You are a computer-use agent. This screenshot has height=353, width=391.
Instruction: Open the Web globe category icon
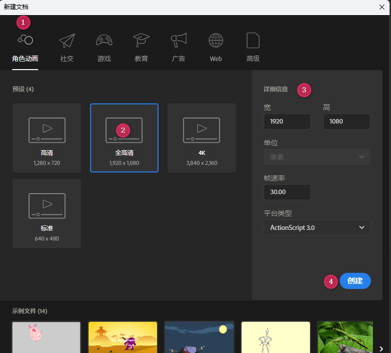click(216, 40)
